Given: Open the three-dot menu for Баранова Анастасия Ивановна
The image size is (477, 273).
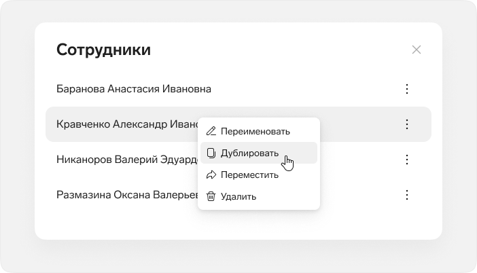Looking at the screenshot, I should [x=407, y=89].
